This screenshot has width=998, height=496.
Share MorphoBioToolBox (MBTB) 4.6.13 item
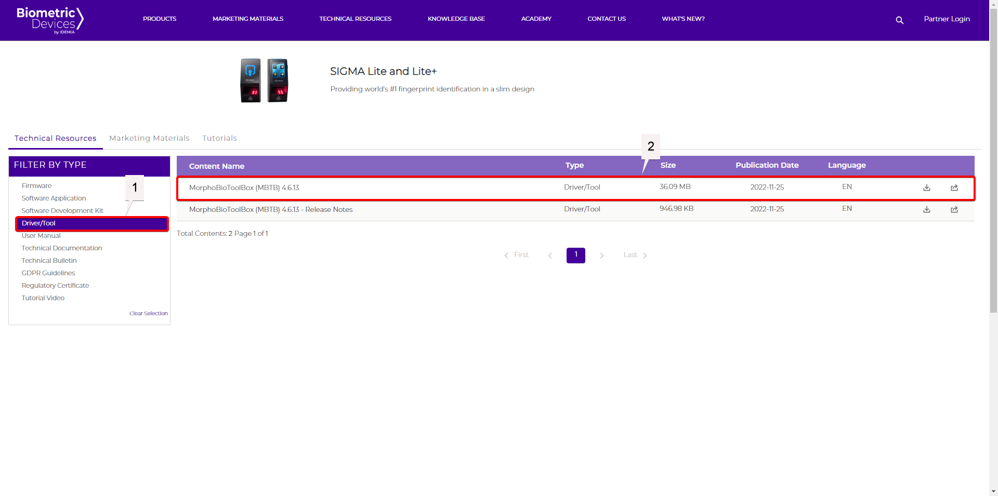954,187
